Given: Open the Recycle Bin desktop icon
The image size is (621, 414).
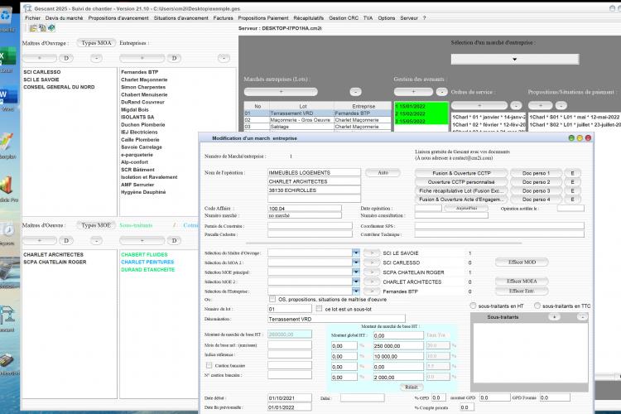Looking at the screenshot, I should [x=7, y=16].
